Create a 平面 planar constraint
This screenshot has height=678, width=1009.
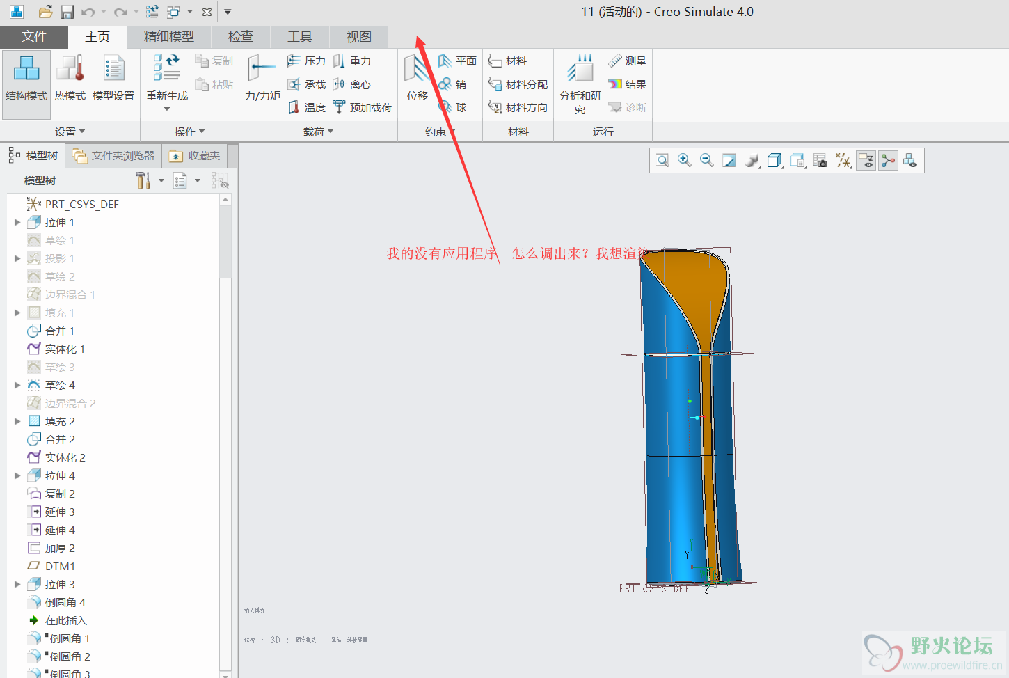(457, 61)
